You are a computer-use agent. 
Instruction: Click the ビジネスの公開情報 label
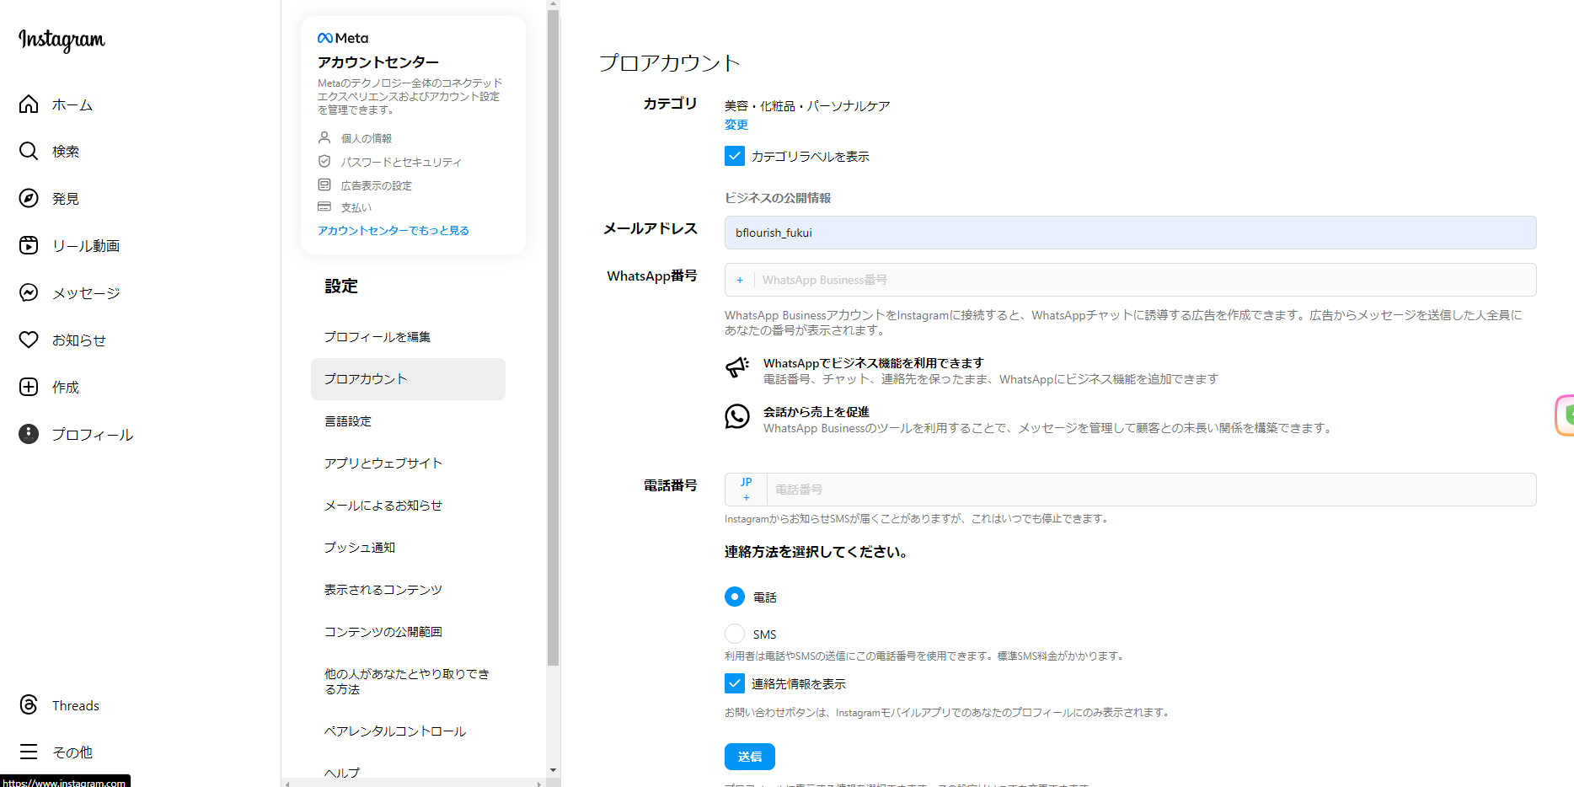778,198
